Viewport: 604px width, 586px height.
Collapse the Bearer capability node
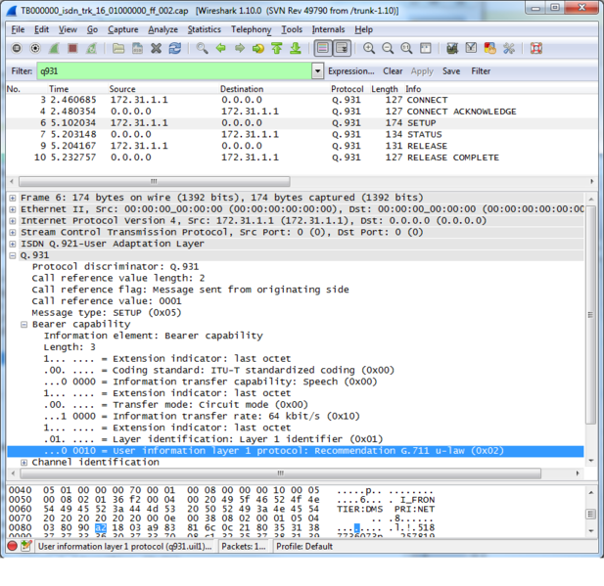click(x=23, y=325)
